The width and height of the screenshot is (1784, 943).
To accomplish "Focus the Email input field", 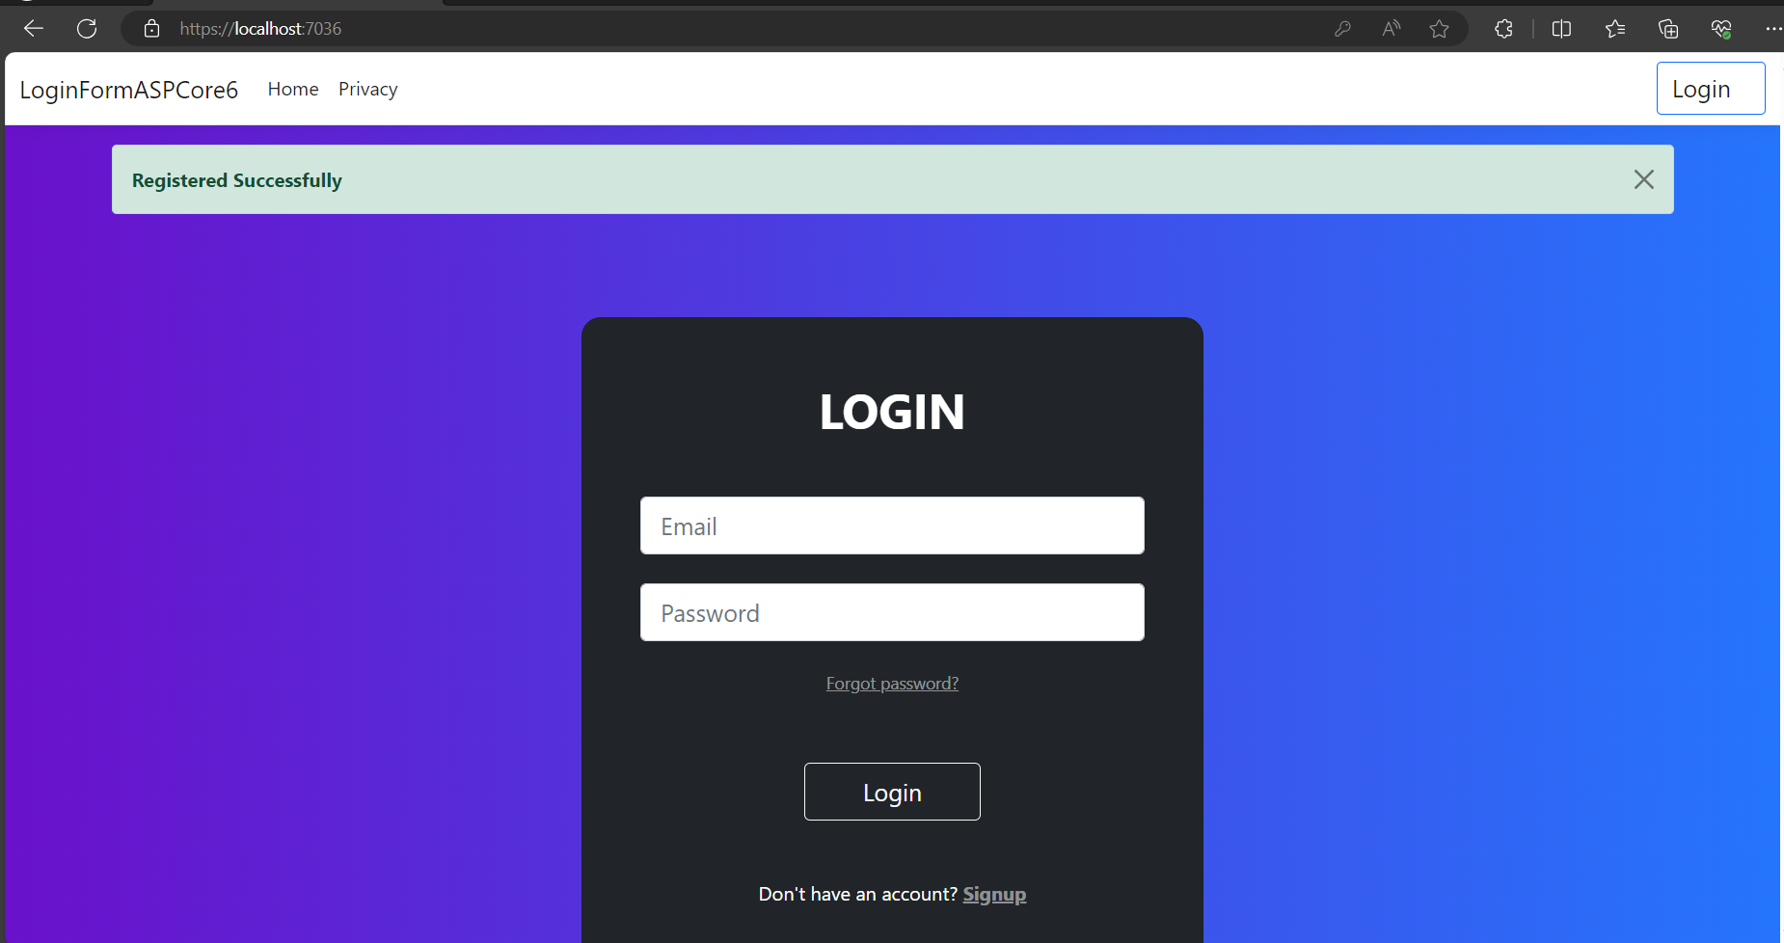I will click(892, 525).
